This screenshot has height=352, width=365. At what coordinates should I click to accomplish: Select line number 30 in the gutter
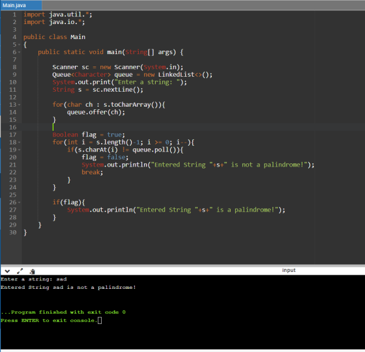point(13,232)
